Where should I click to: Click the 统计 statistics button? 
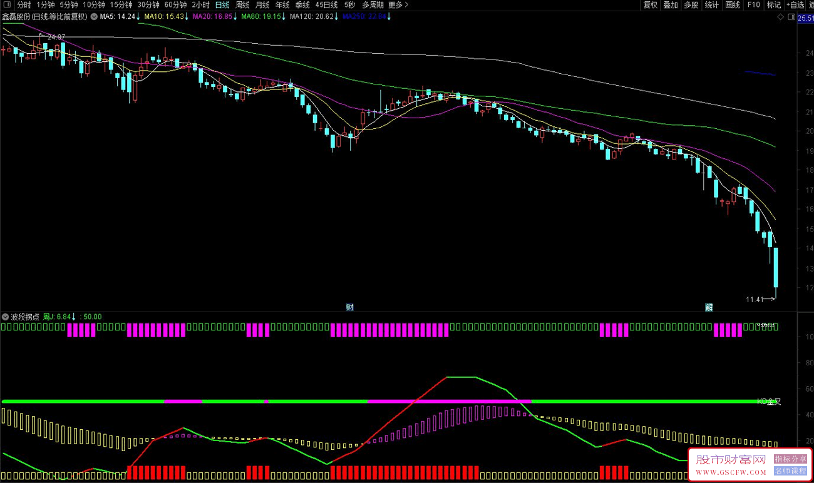click(x=712, y=4)
